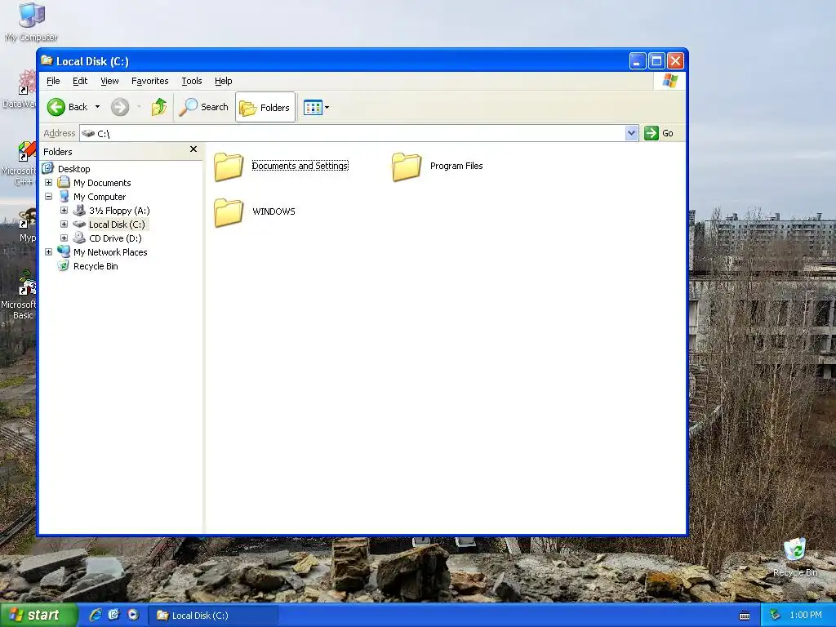Expand the CD Drive (D:) node
The image size is (836, 627).
coord(64,238)
